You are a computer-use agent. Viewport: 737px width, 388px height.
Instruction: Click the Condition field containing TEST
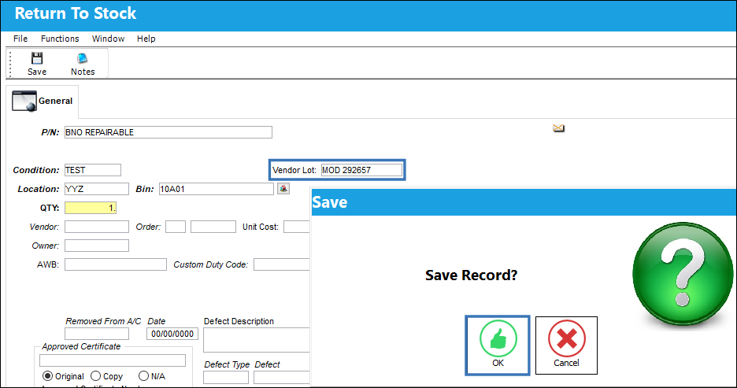coord(93,170)
